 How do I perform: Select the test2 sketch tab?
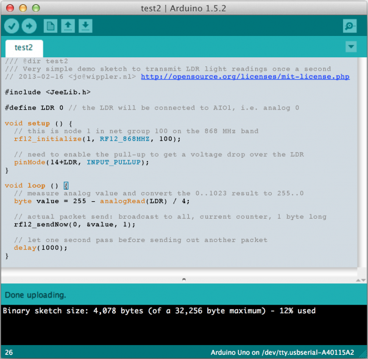tap(24, 48)
